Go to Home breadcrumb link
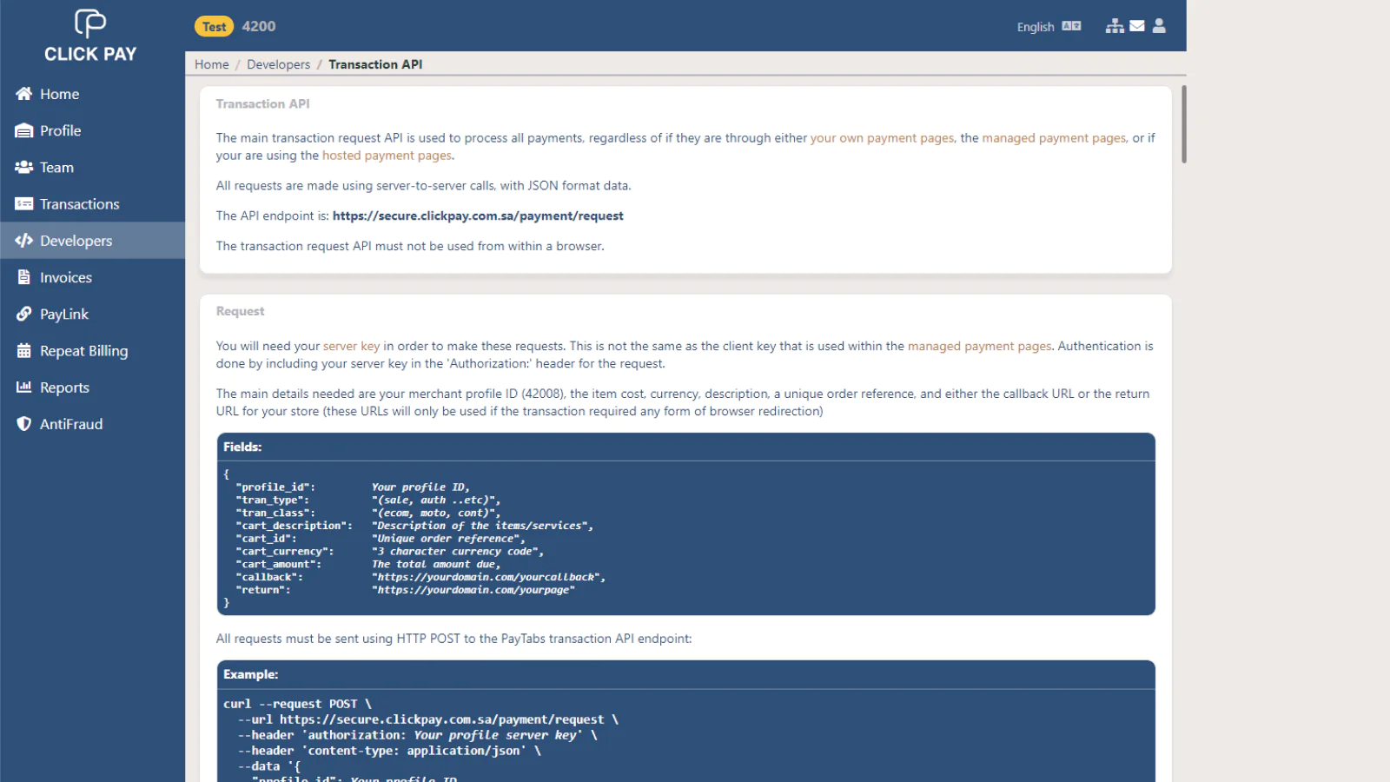This screenshot has width=1390, height=782. [x=212, y=64]
